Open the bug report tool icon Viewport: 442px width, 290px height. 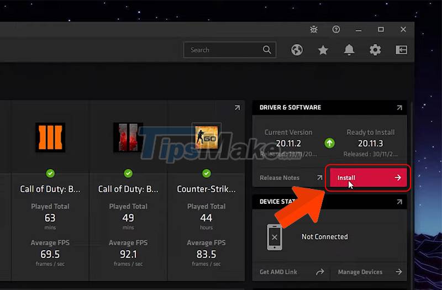[314, 29]
